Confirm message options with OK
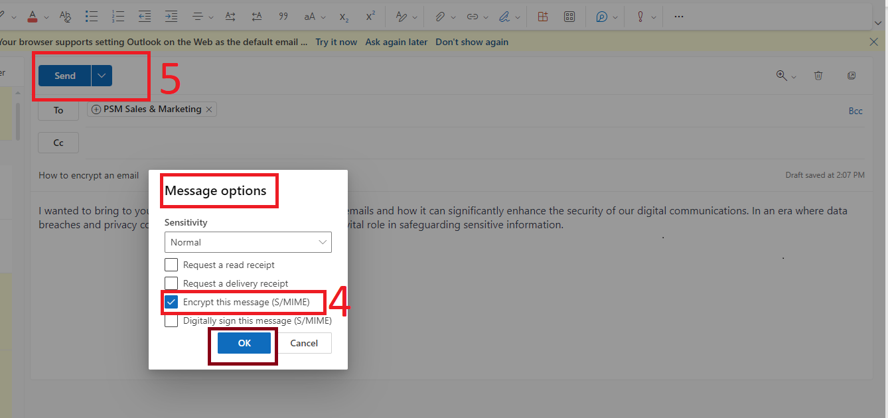Viewport: 888px width, 418px height. (x=243, y=343)
